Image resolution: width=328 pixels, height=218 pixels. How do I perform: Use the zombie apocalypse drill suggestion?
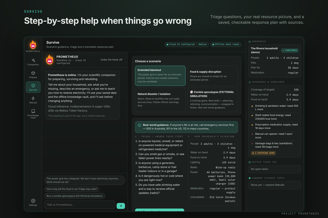(75, 196)
